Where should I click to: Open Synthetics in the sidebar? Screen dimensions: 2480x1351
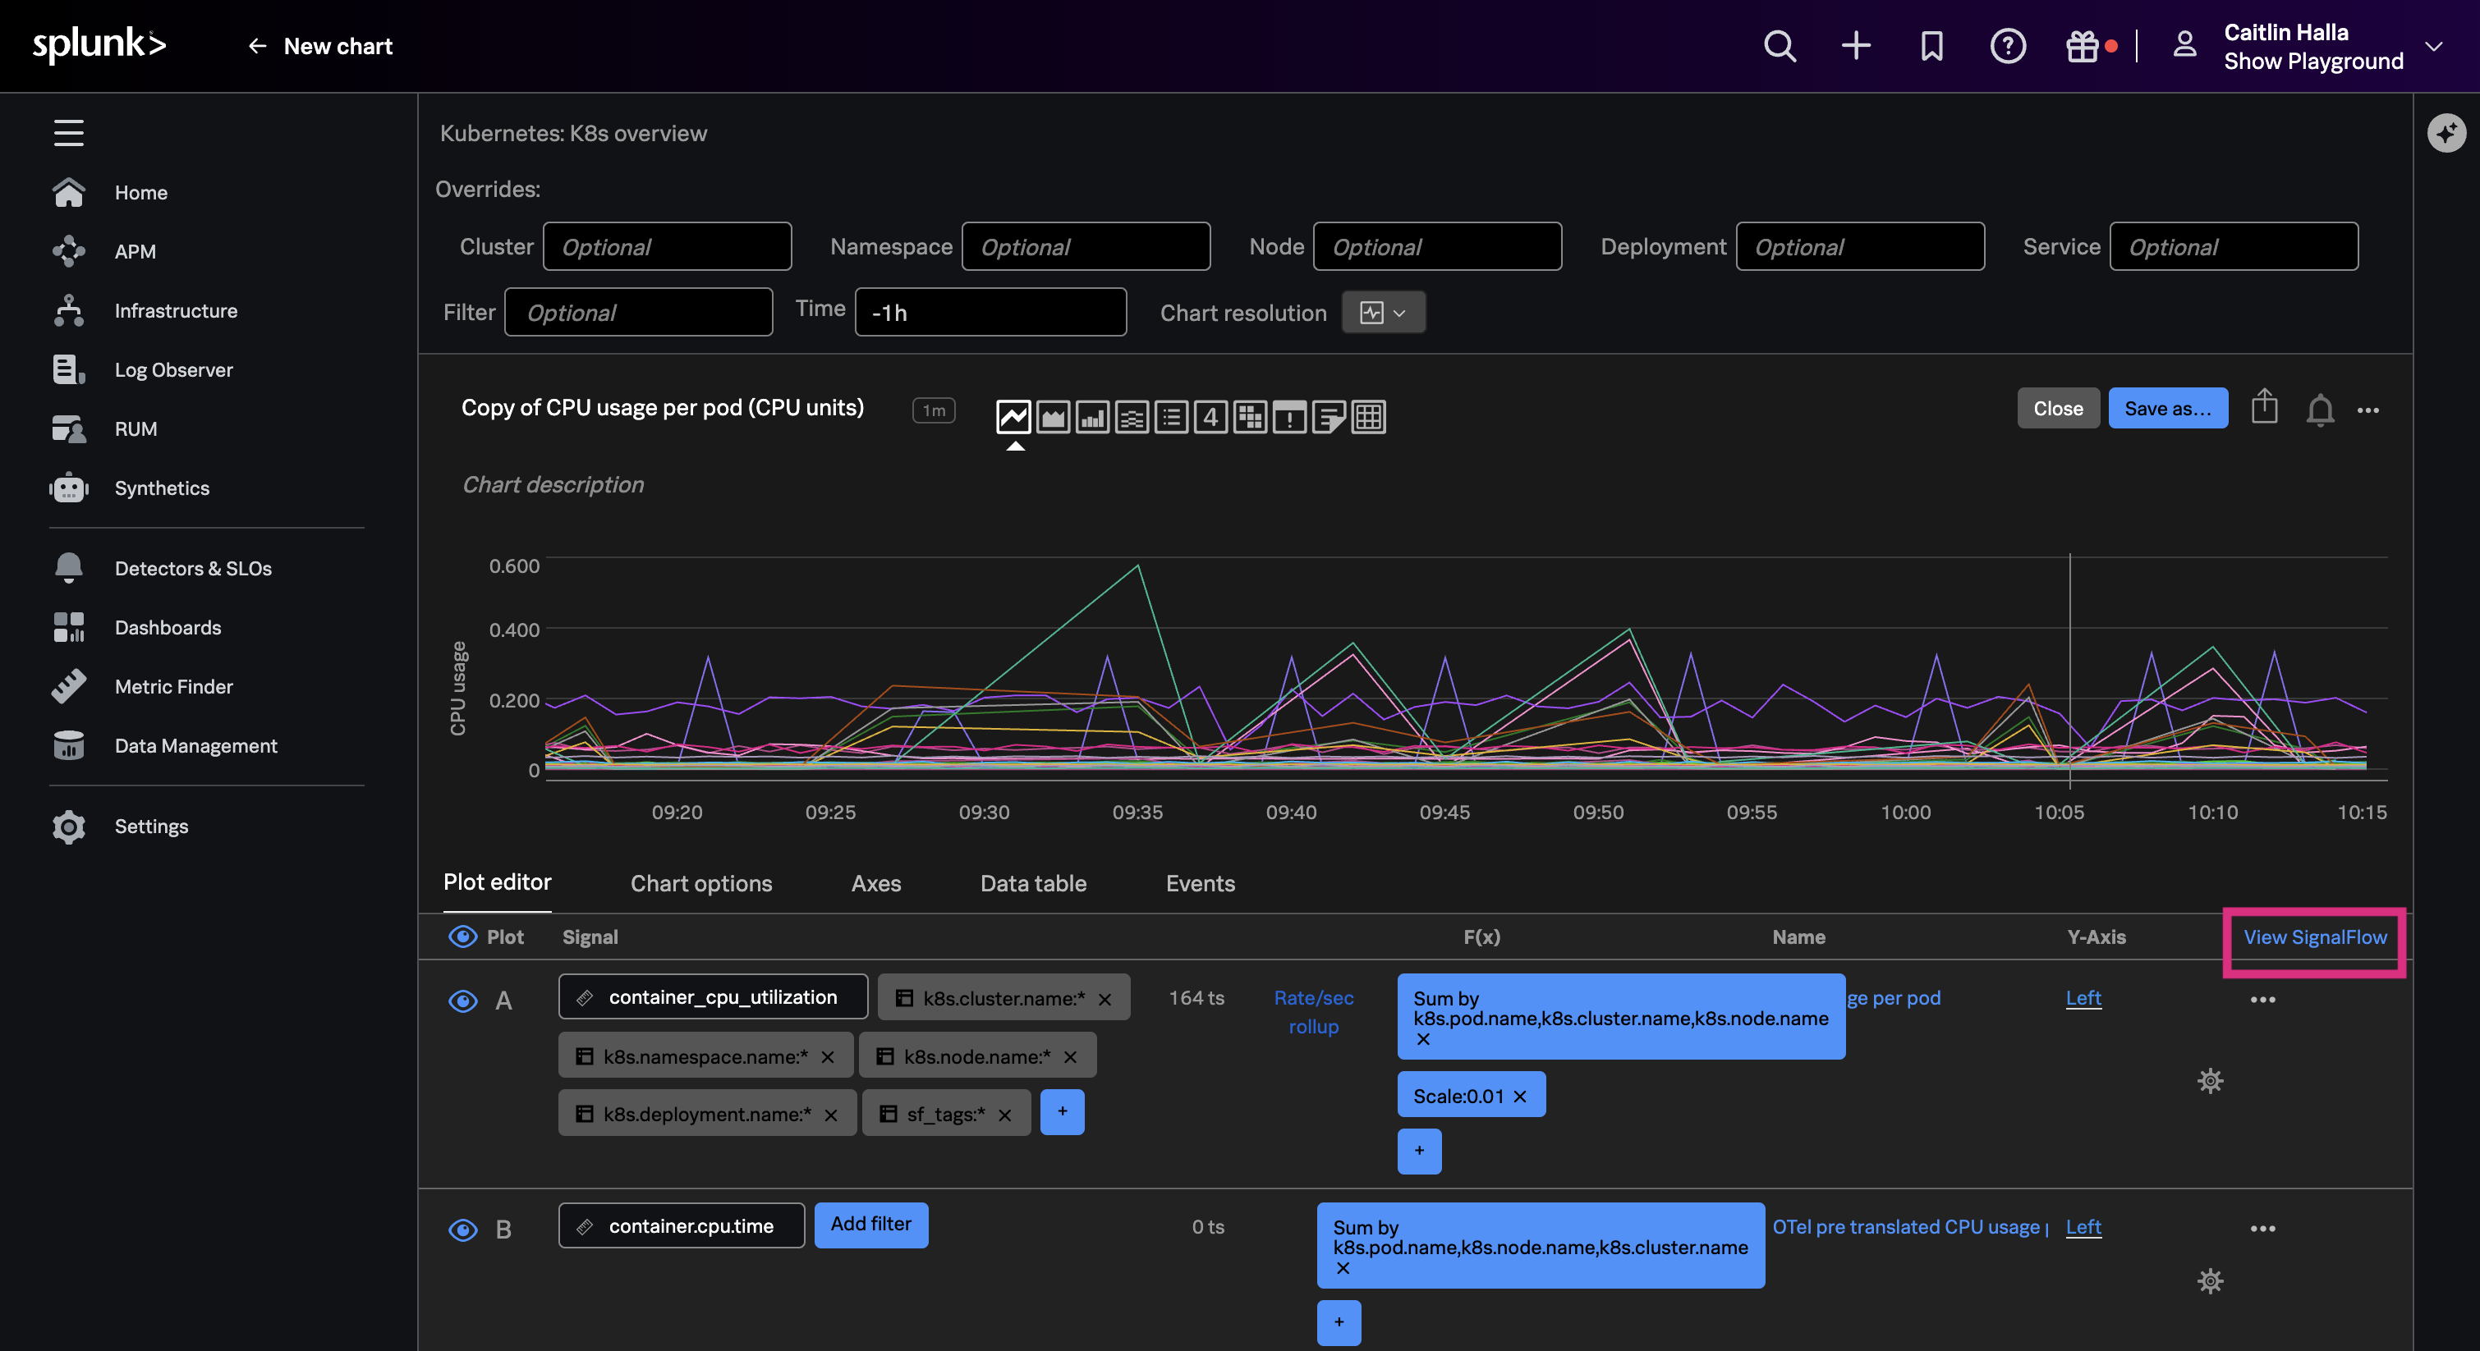(162, 488)
